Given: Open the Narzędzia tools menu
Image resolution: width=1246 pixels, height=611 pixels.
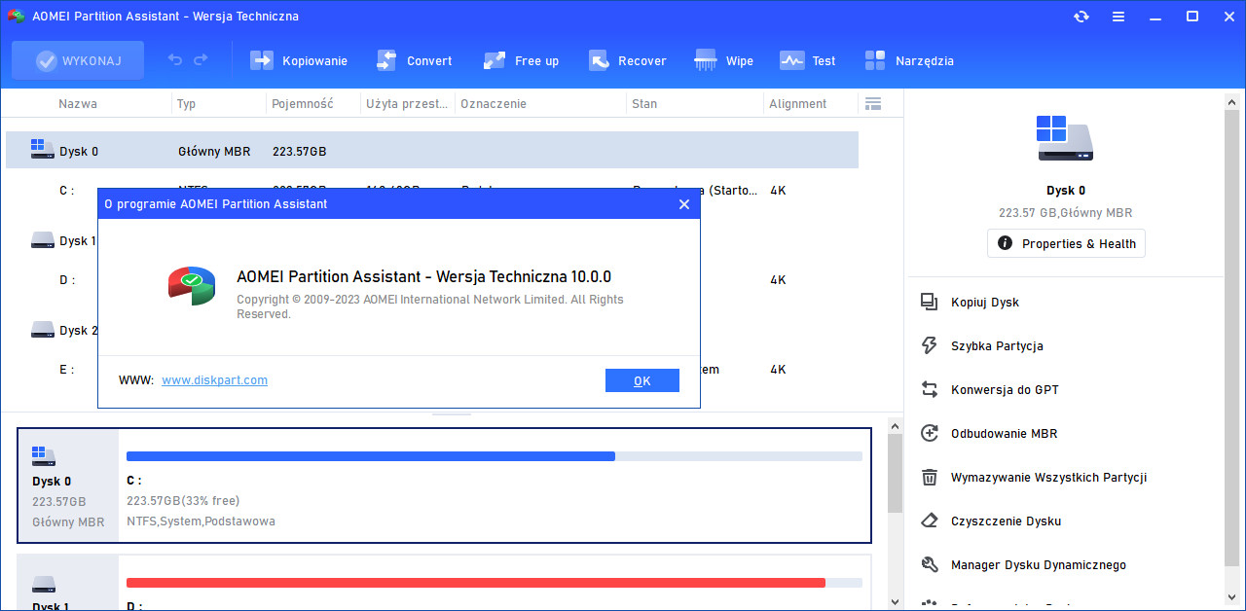Looking at the screenshot, I should (x=909, y=60).
